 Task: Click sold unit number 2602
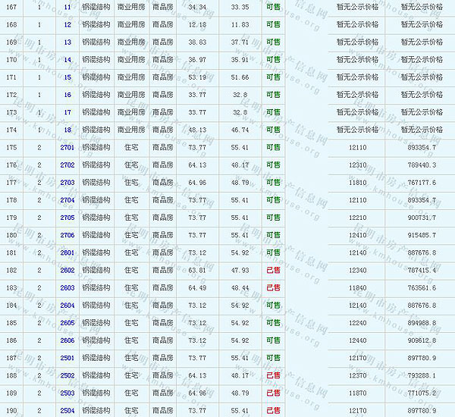(67, 270)
